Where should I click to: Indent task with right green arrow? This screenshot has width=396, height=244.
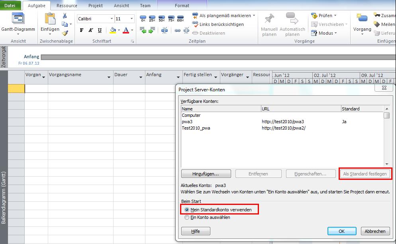(152, 31)
